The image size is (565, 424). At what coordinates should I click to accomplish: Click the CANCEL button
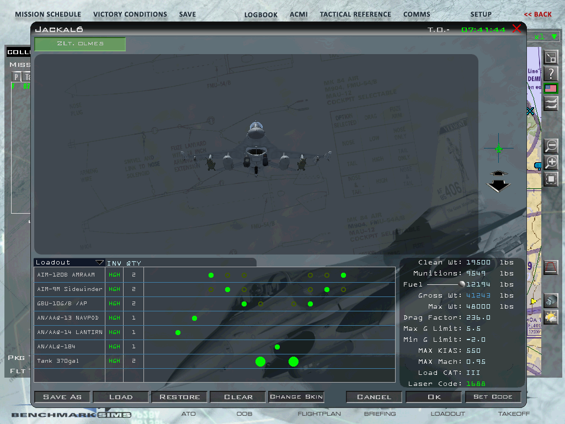pos(374,397)
